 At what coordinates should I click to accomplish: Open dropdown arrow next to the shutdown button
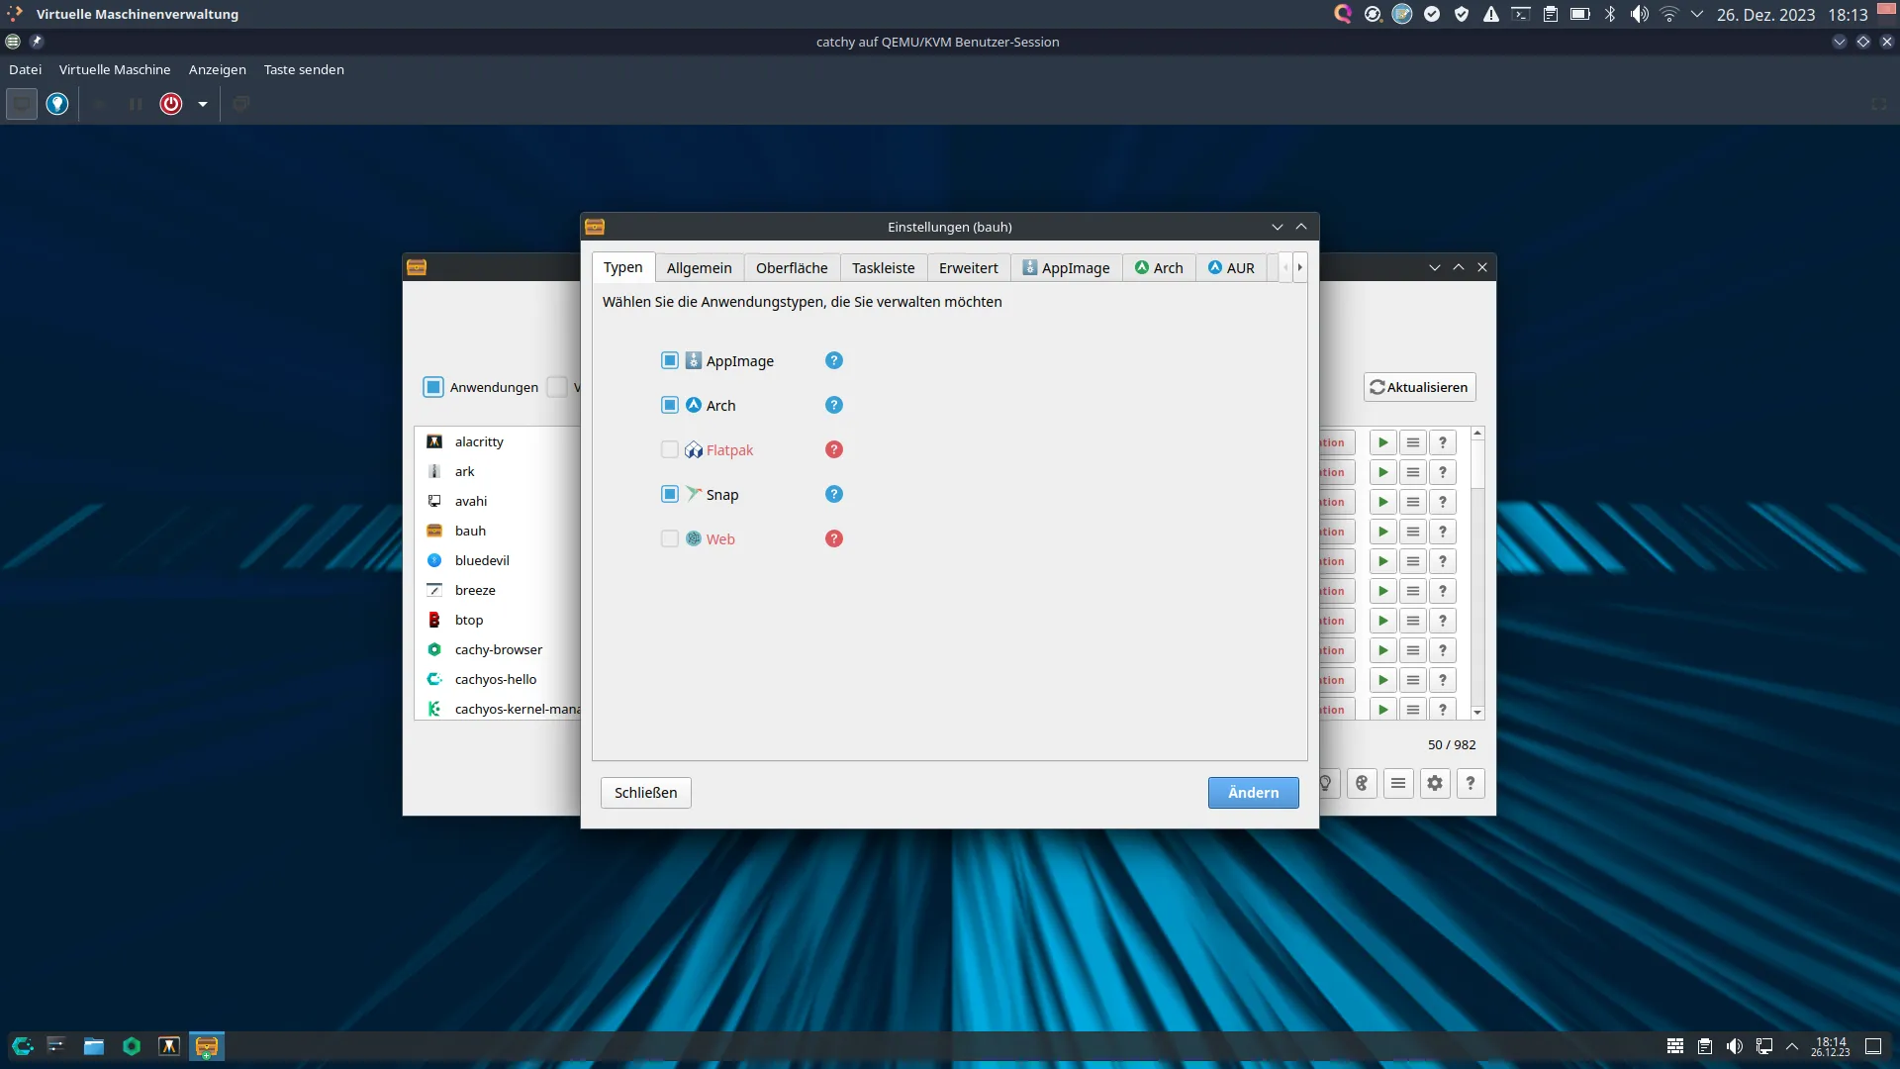click(x=203, y=104)
